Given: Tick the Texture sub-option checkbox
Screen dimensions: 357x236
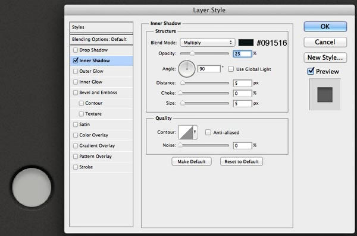Looking at the screenshot, I should coord(82,114).
